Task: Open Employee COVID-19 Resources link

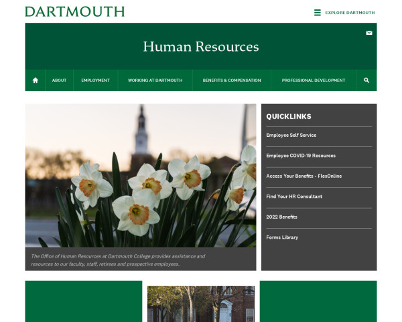Action: tap(301, 156)
